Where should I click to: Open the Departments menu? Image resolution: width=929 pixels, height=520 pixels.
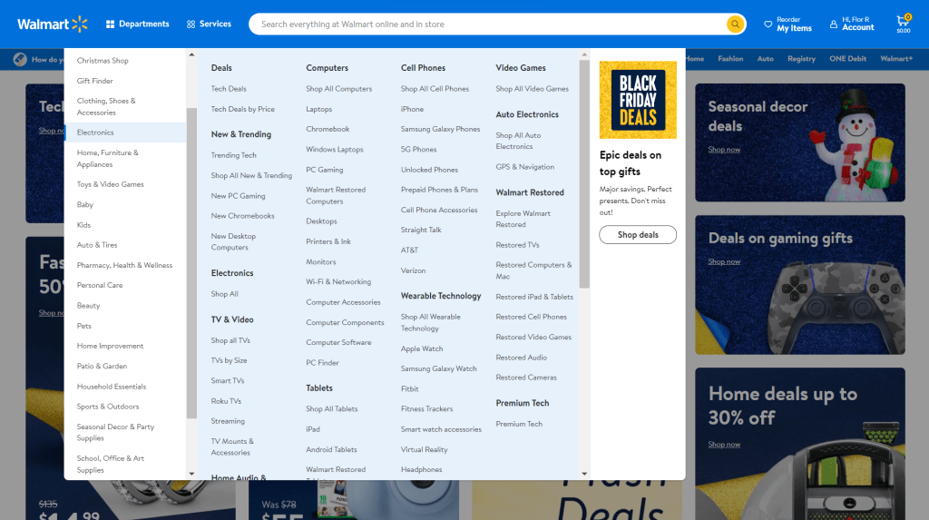click(138, 25)
